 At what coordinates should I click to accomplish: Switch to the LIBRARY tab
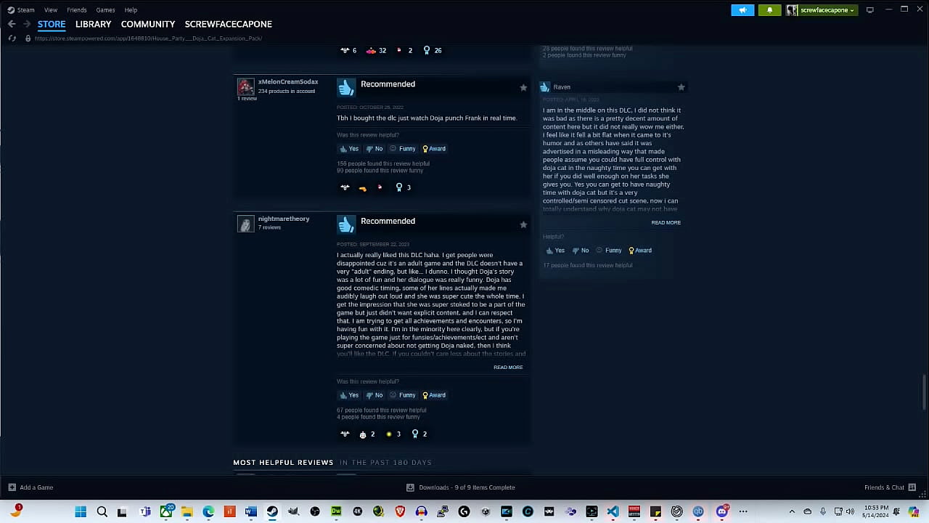pyautogui.click(x=93, y=24)
